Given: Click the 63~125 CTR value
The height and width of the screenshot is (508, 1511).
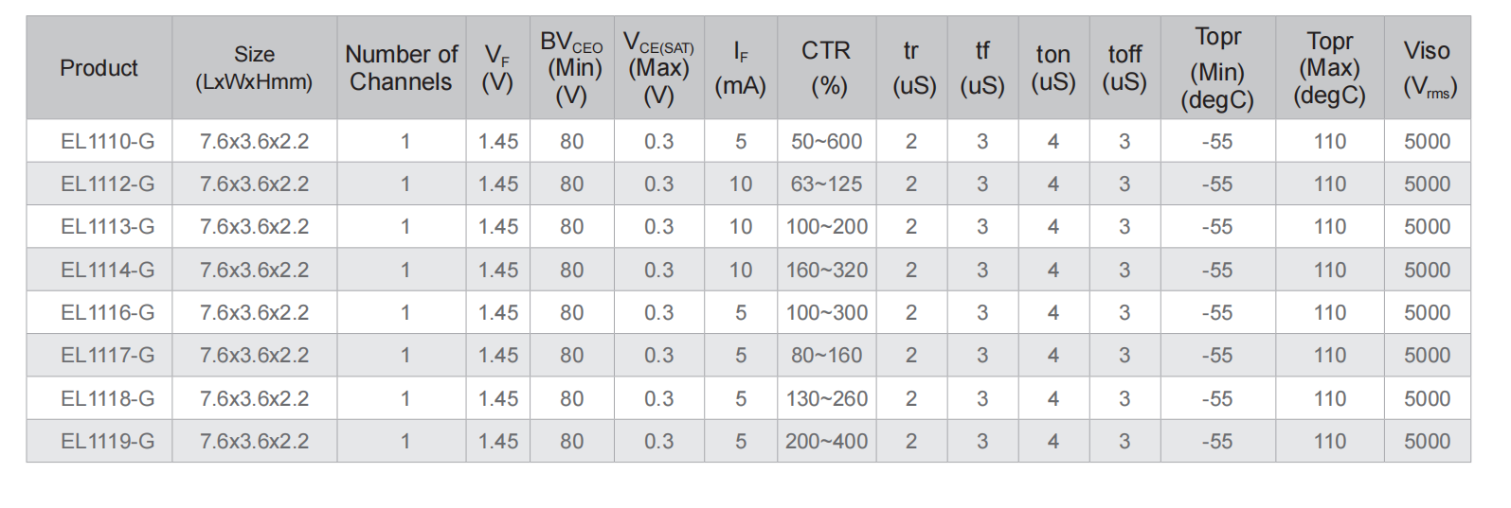Looking at the screenshot, I should pos(826,184).
